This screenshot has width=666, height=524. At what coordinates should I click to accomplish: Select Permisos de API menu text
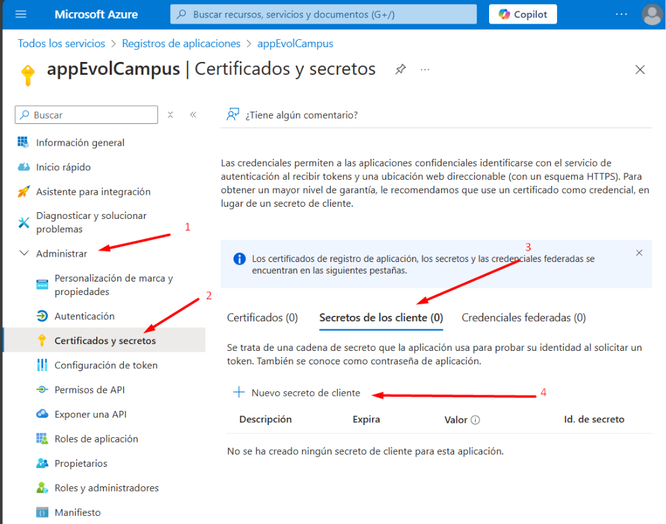89,389
